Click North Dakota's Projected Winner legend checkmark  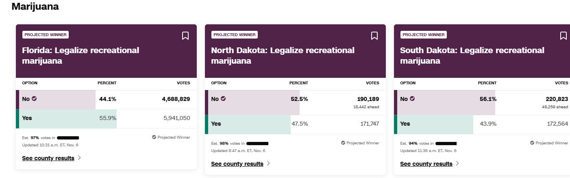[343, 143]
